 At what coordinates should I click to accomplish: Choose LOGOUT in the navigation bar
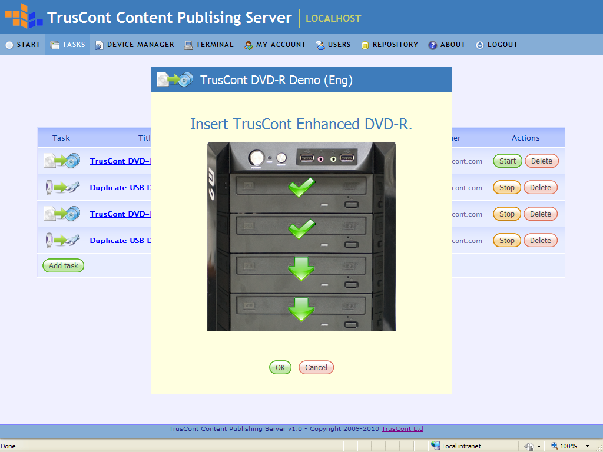[497, 45]
